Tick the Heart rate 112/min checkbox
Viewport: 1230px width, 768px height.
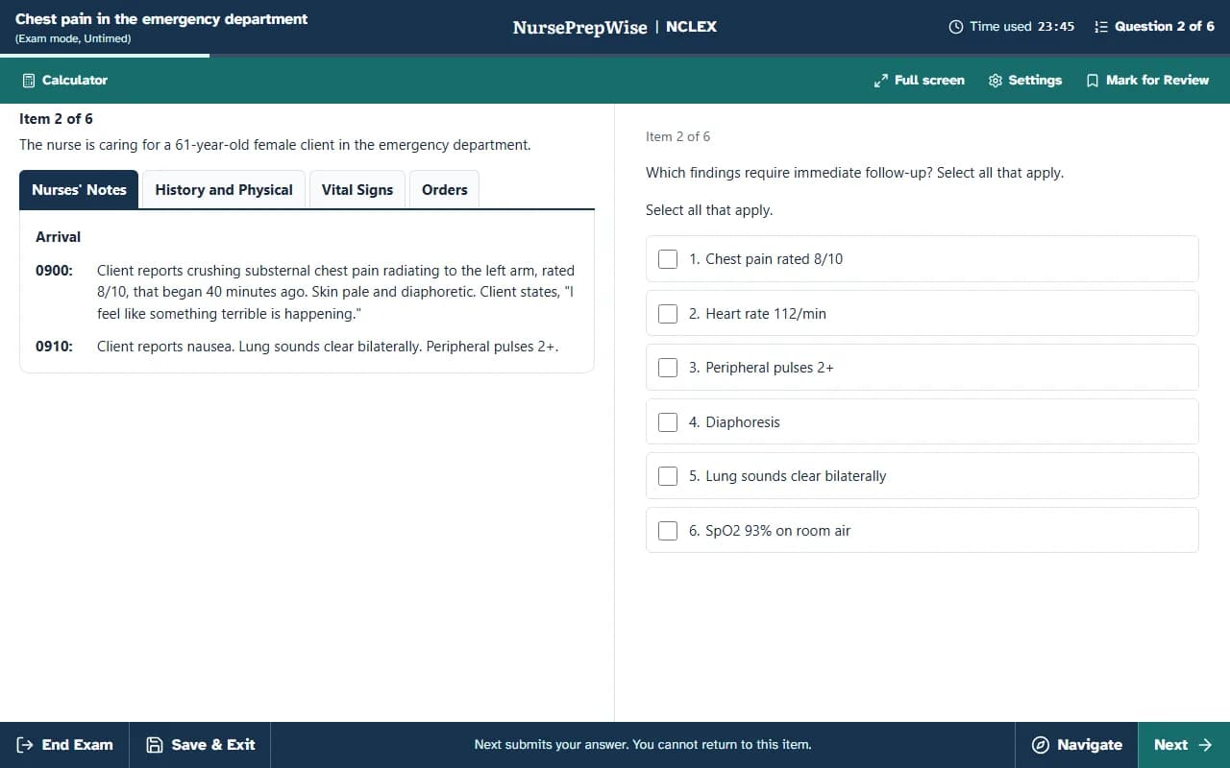tap(668, 314)
